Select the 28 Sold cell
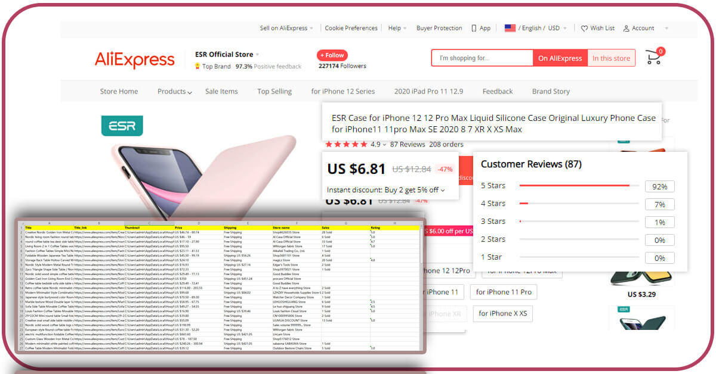This screenshot has height=374, width=716. 345,232
